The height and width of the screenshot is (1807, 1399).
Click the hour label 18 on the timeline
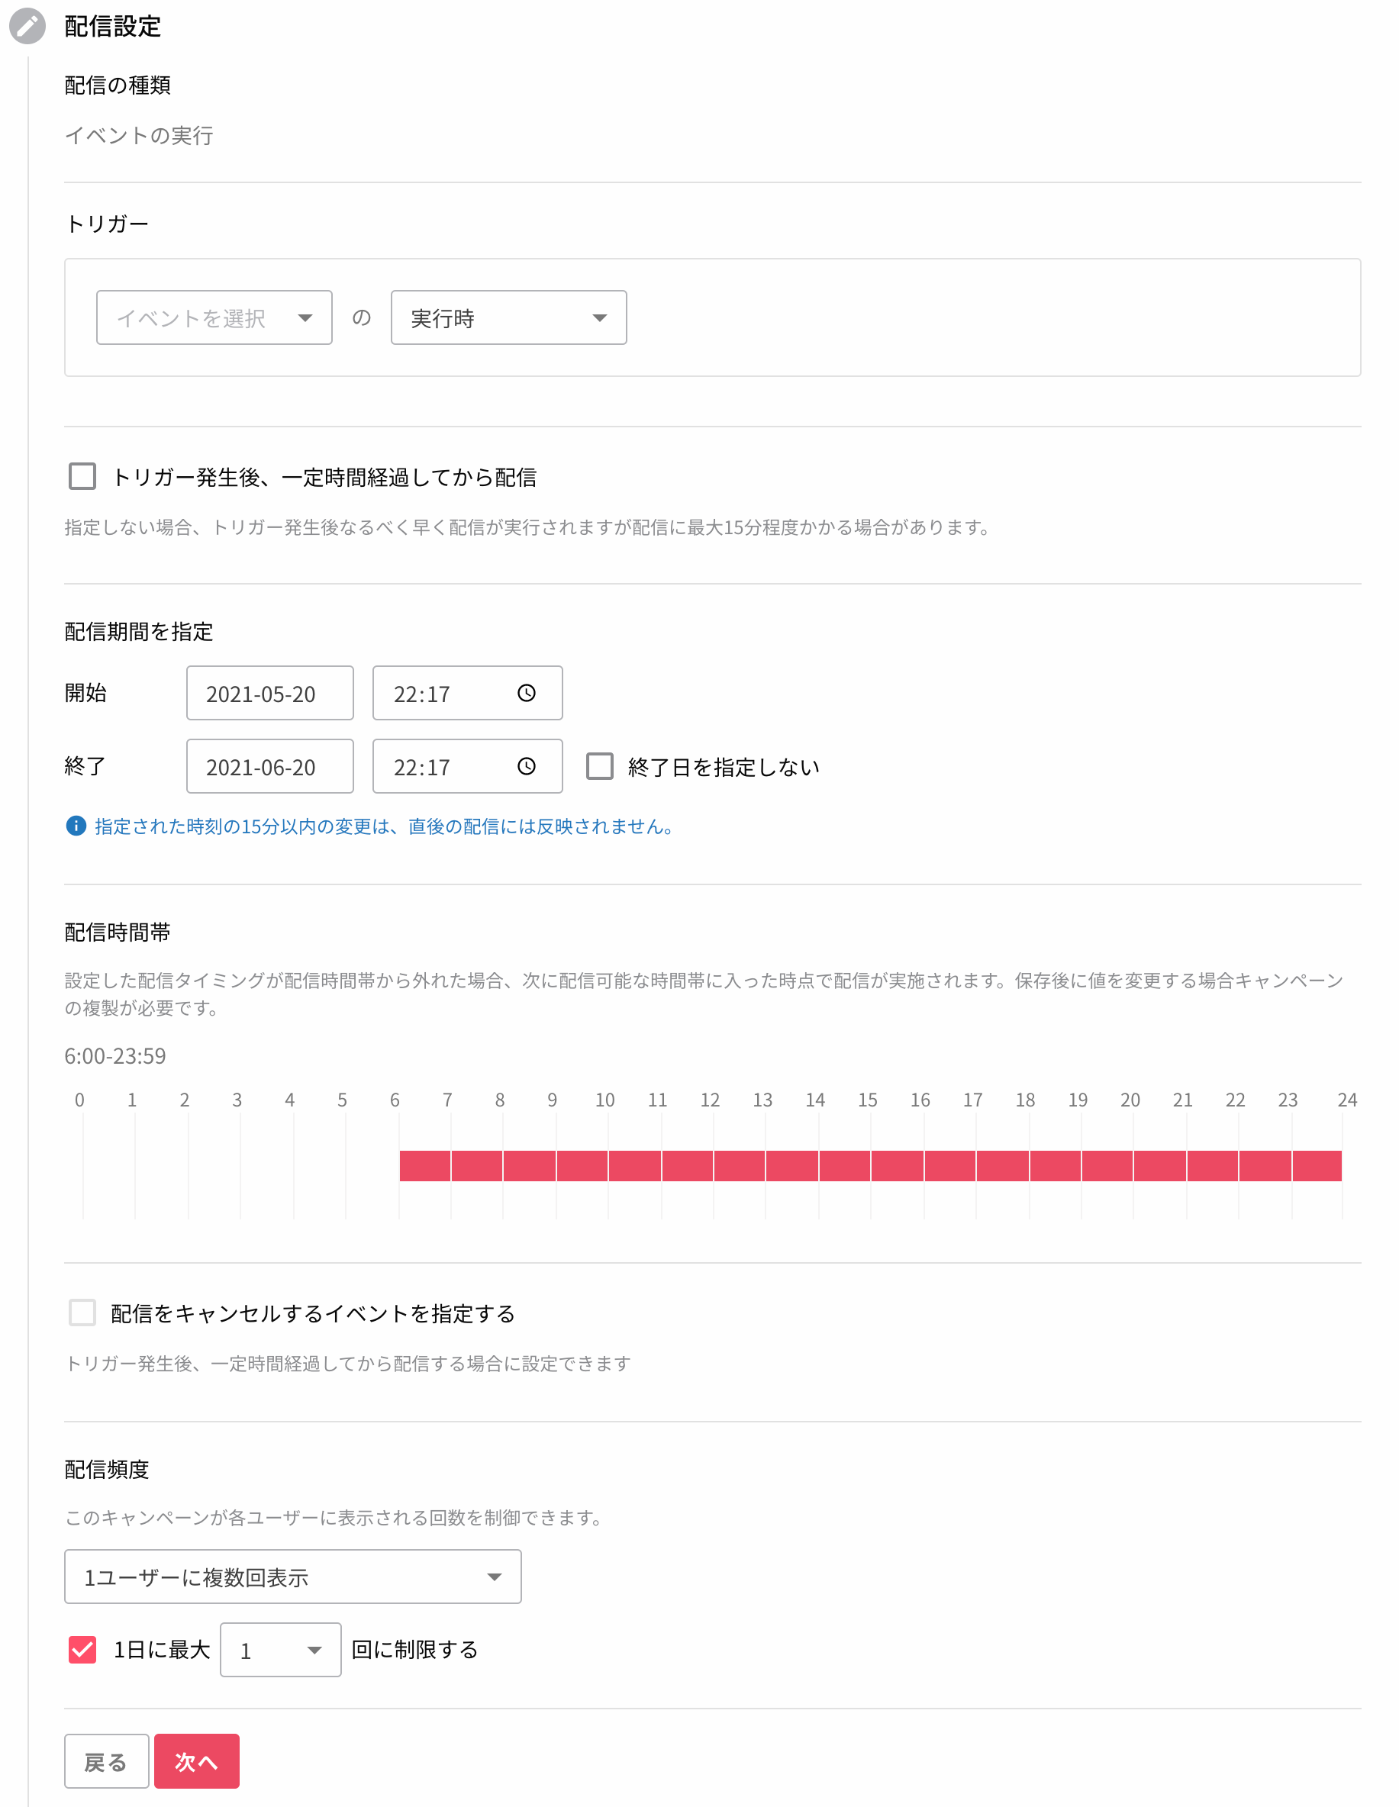[x=1025, y=1100]
